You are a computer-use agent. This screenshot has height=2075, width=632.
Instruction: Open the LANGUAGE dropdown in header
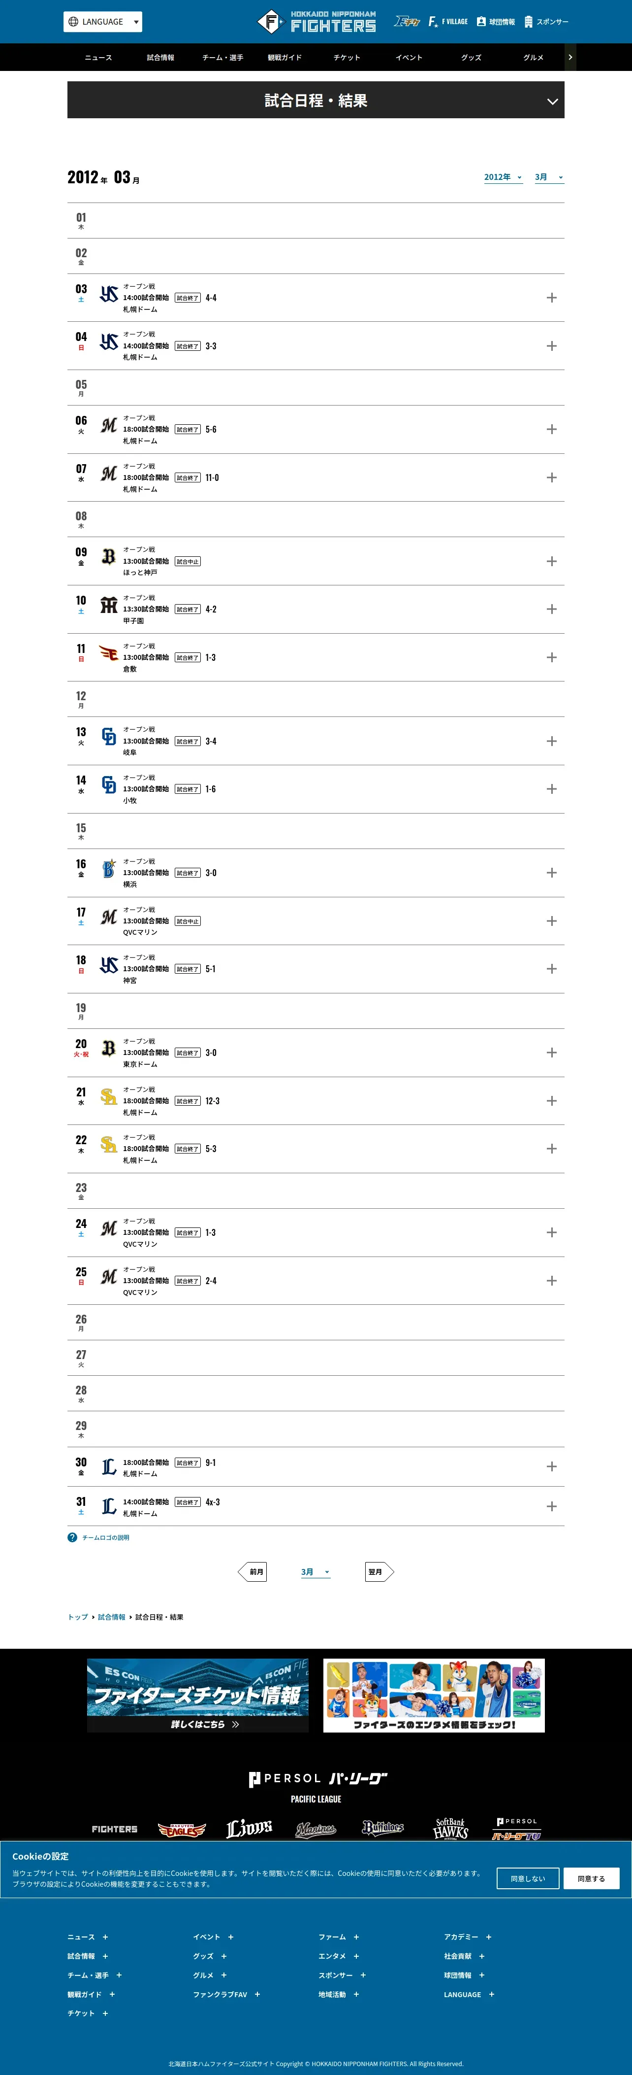[x=103, y=22]
